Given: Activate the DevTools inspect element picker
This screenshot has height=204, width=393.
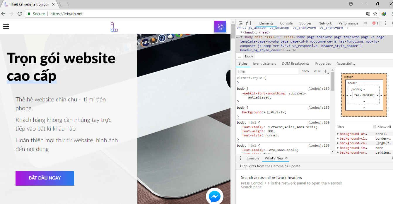Looking at the screenshot, I should [240, 23].
